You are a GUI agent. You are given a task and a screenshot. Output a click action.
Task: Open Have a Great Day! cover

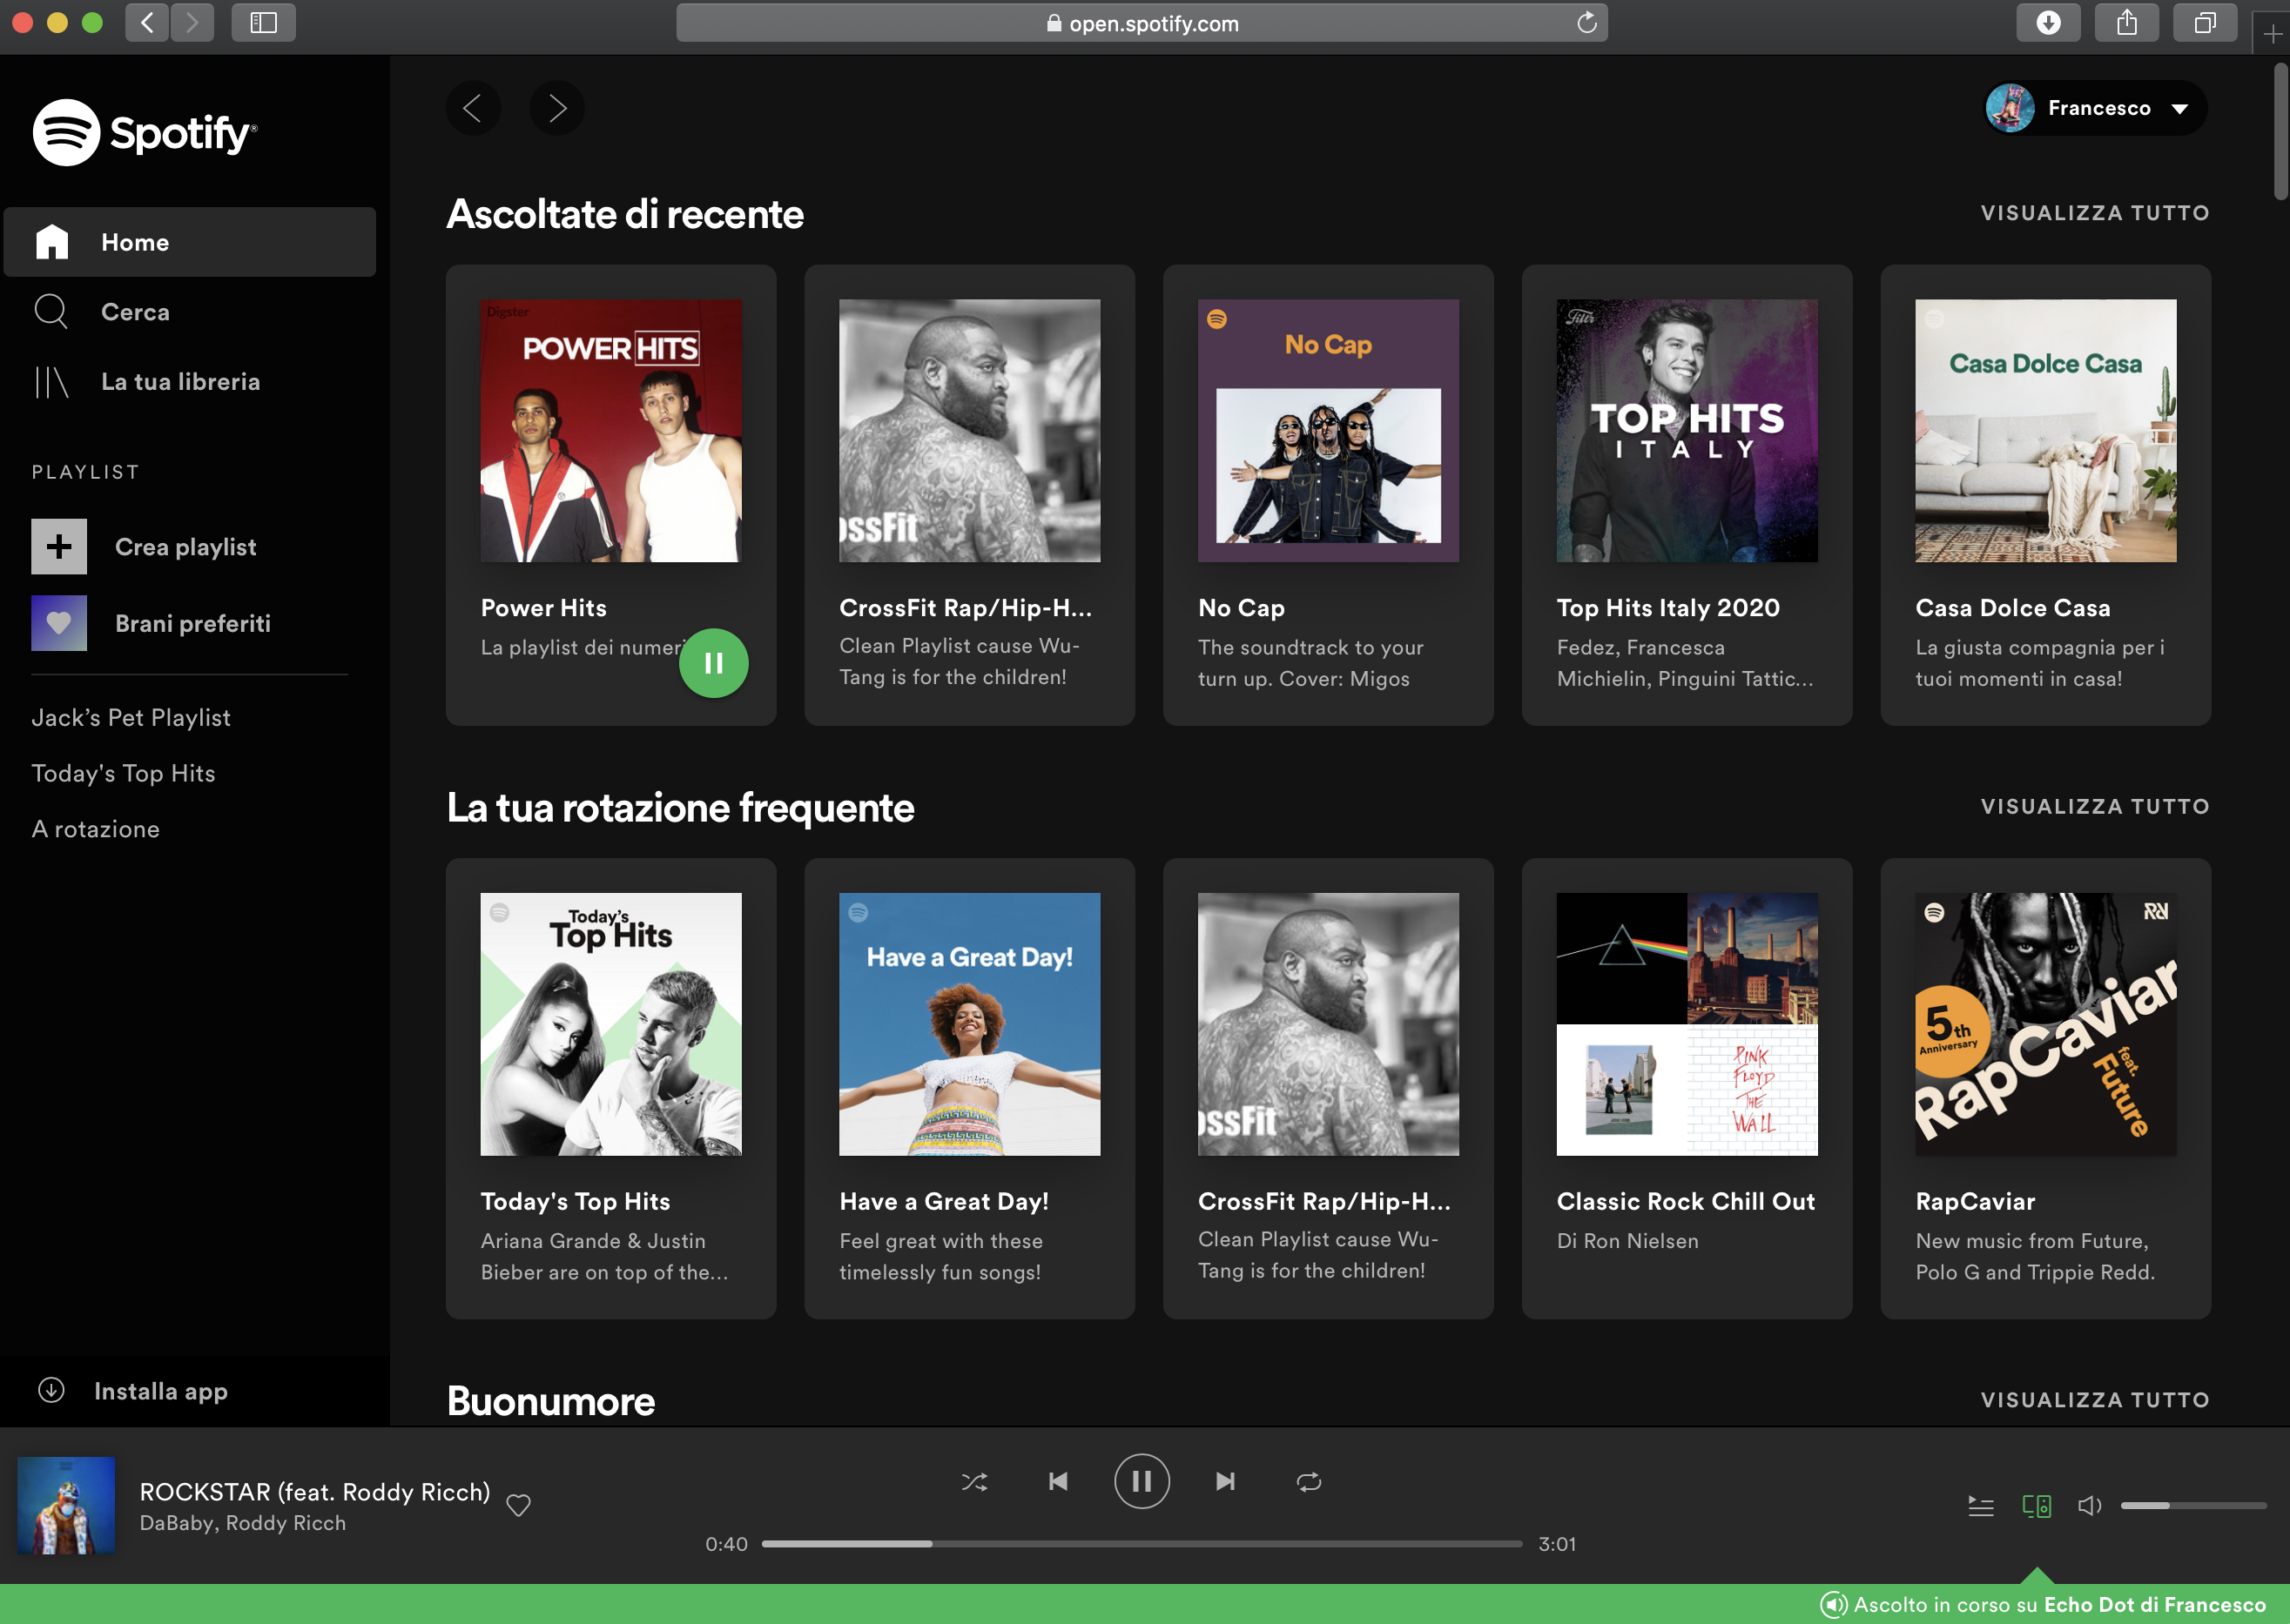[969, 1024]
